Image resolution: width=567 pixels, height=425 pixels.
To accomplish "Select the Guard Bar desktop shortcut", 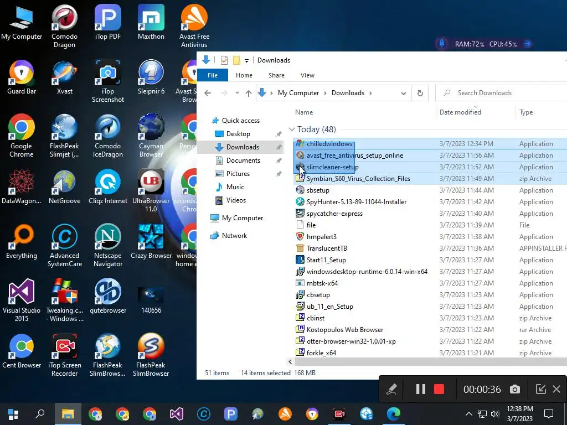I will (22, 77).
